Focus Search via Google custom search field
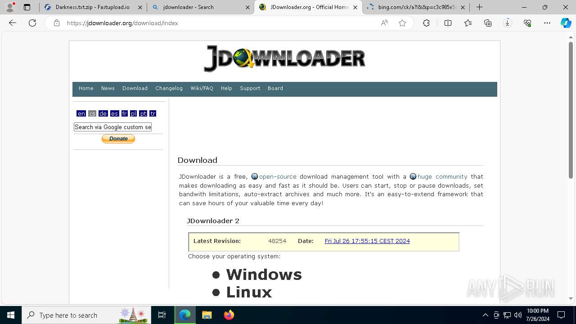This screenshot has height=324, width=576. 112,127
